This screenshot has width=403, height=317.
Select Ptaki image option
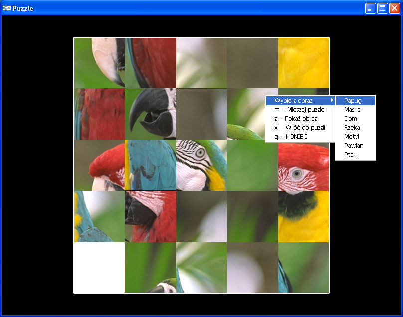click(x=355, y=155)
